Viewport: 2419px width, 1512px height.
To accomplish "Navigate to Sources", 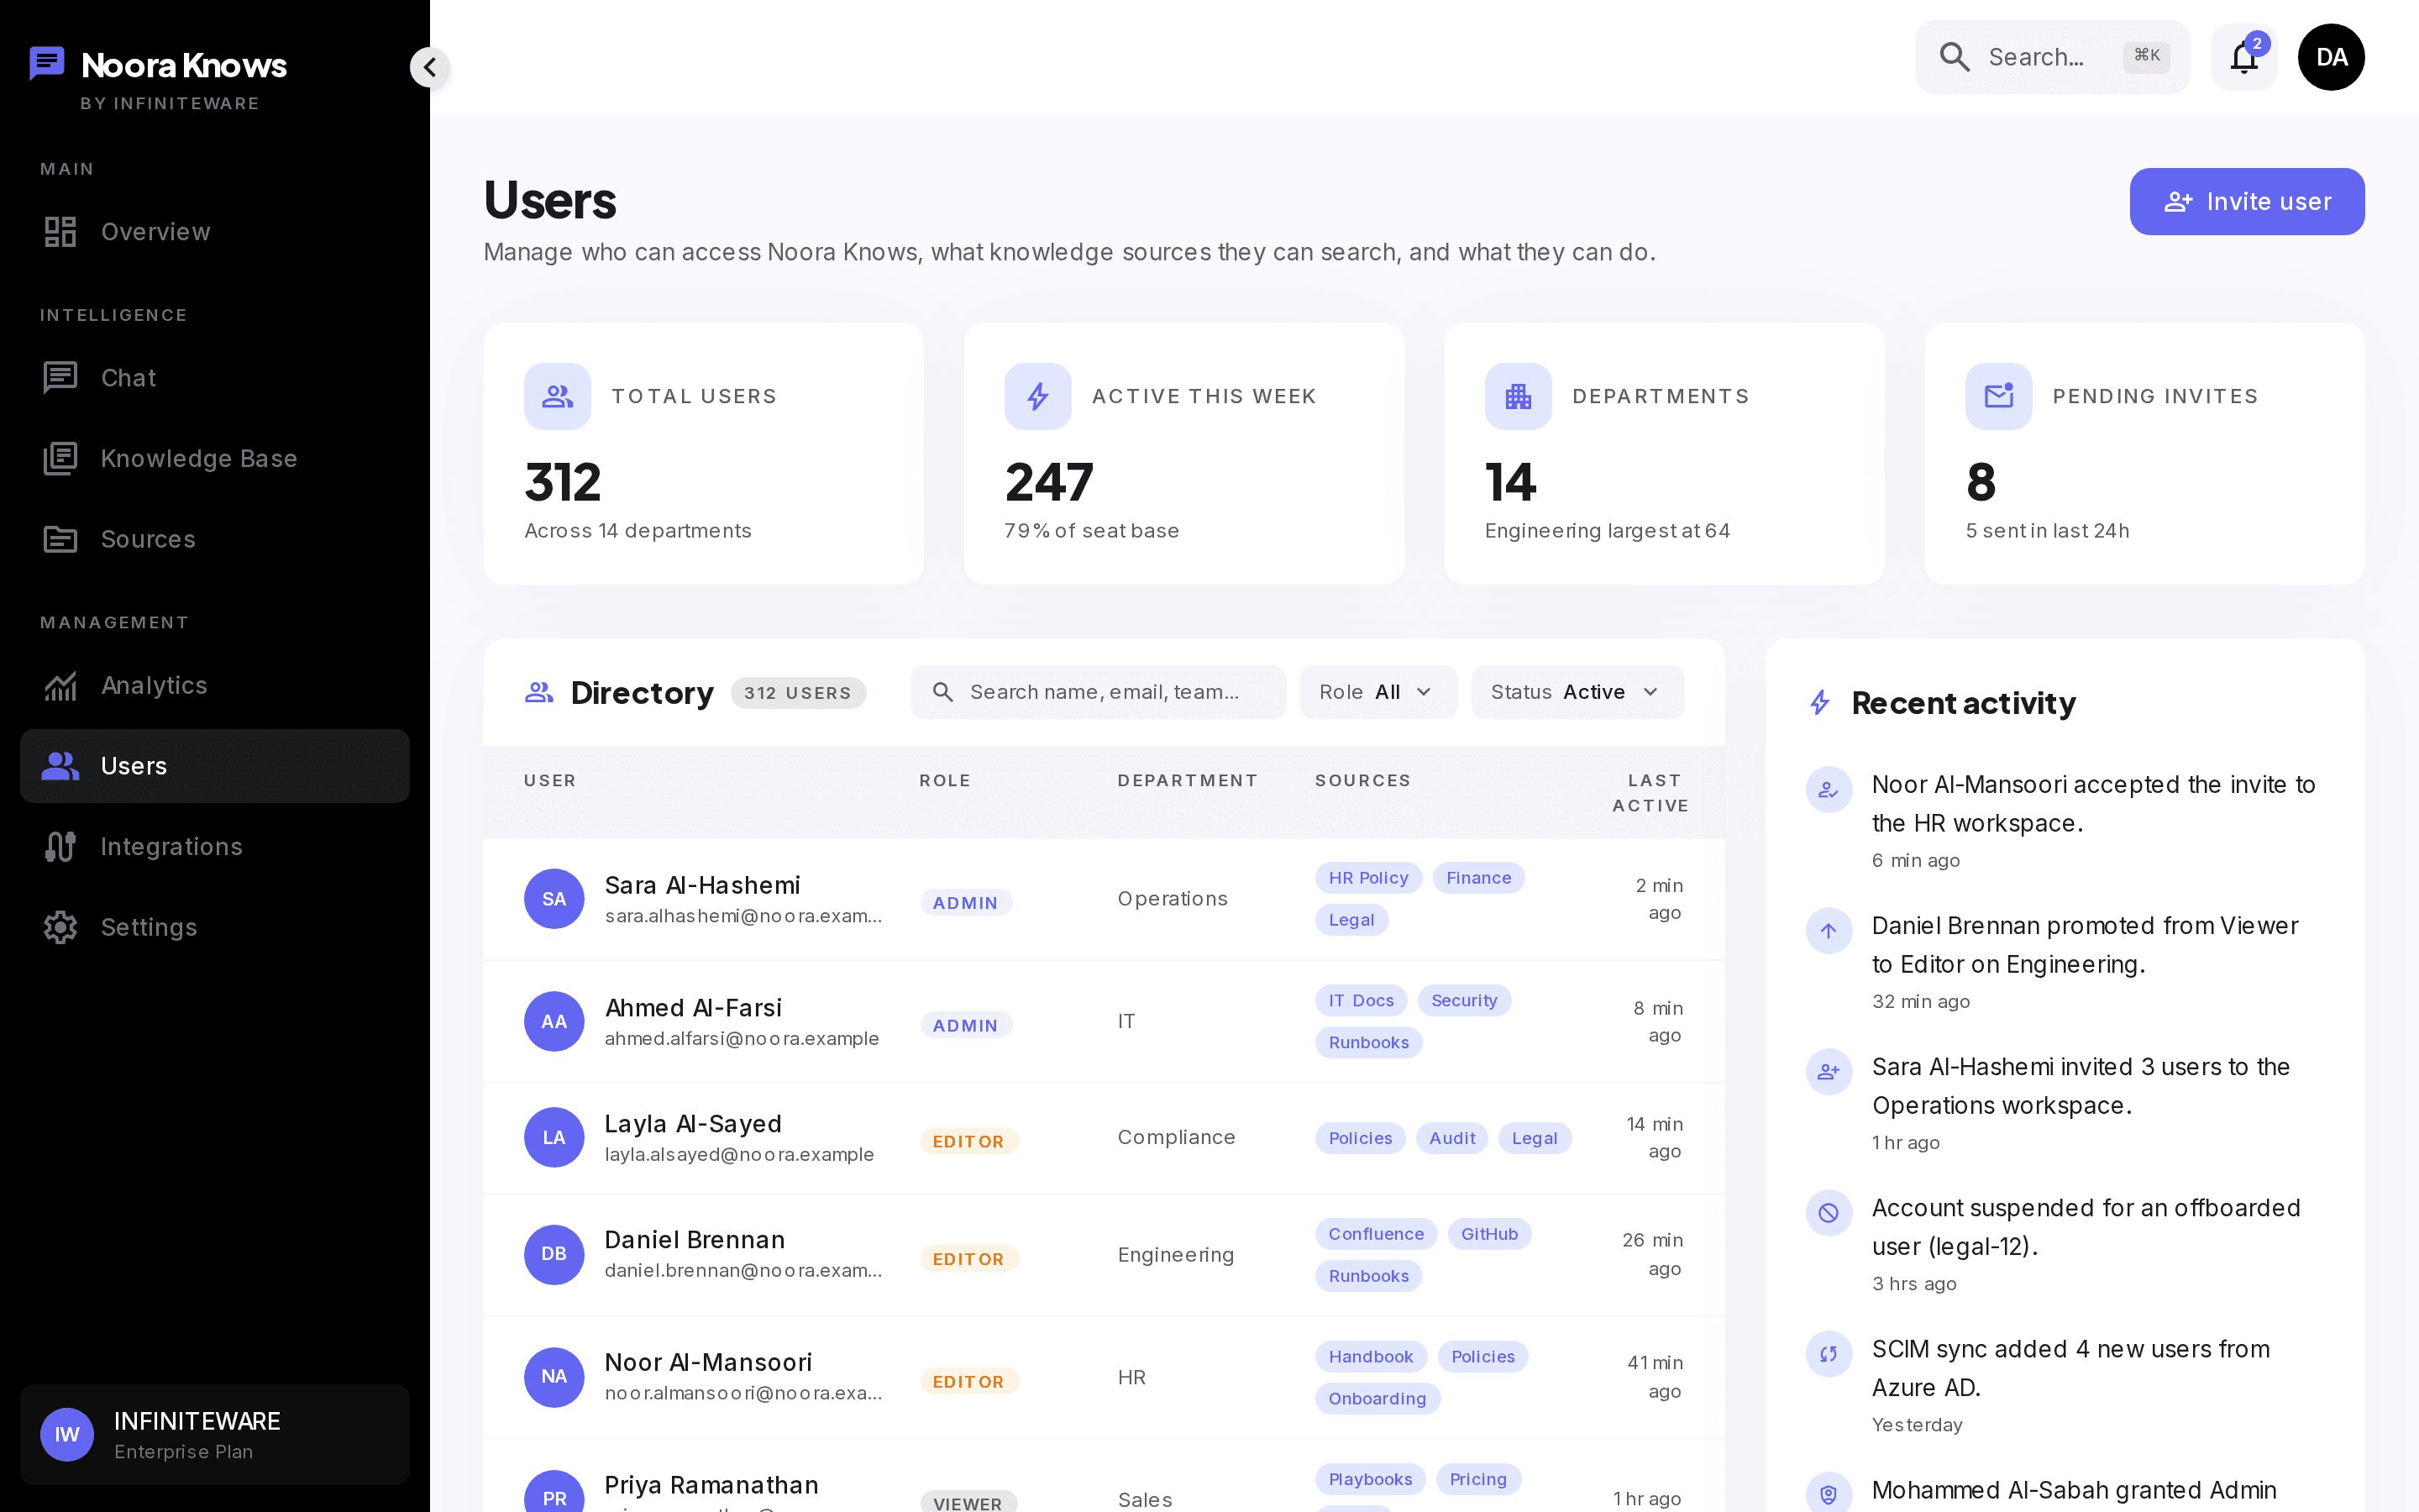I will [215, 539].
